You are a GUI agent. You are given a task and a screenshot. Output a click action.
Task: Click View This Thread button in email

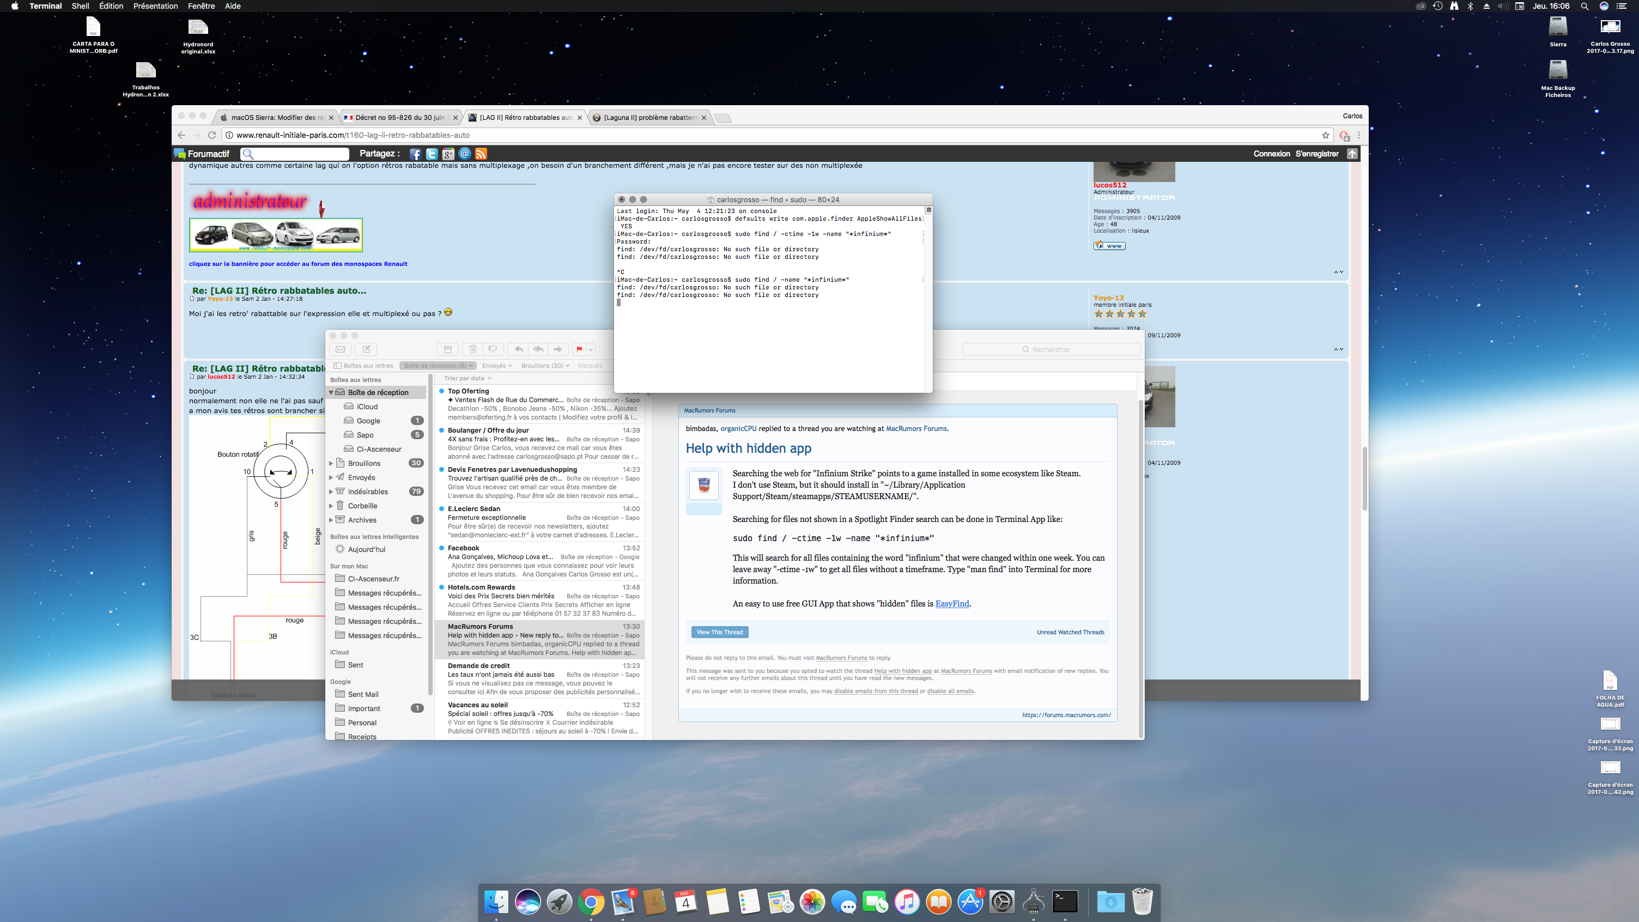[x=720, y=633]
